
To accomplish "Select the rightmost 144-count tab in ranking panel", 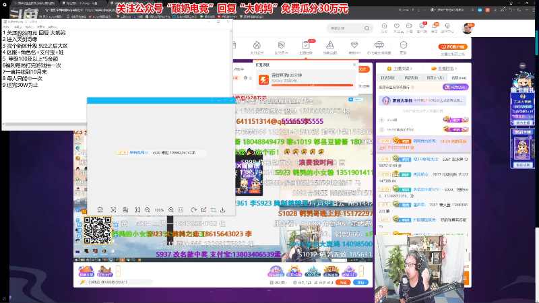I will coord(459,78).
